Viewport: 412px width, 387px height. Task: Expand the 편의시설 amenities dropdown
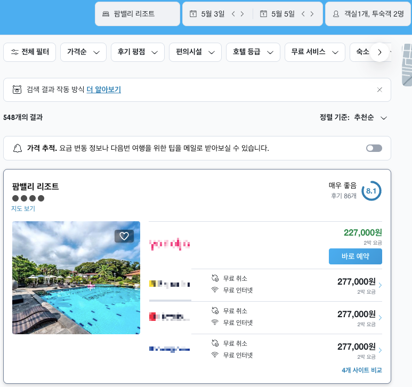(195, 52)
